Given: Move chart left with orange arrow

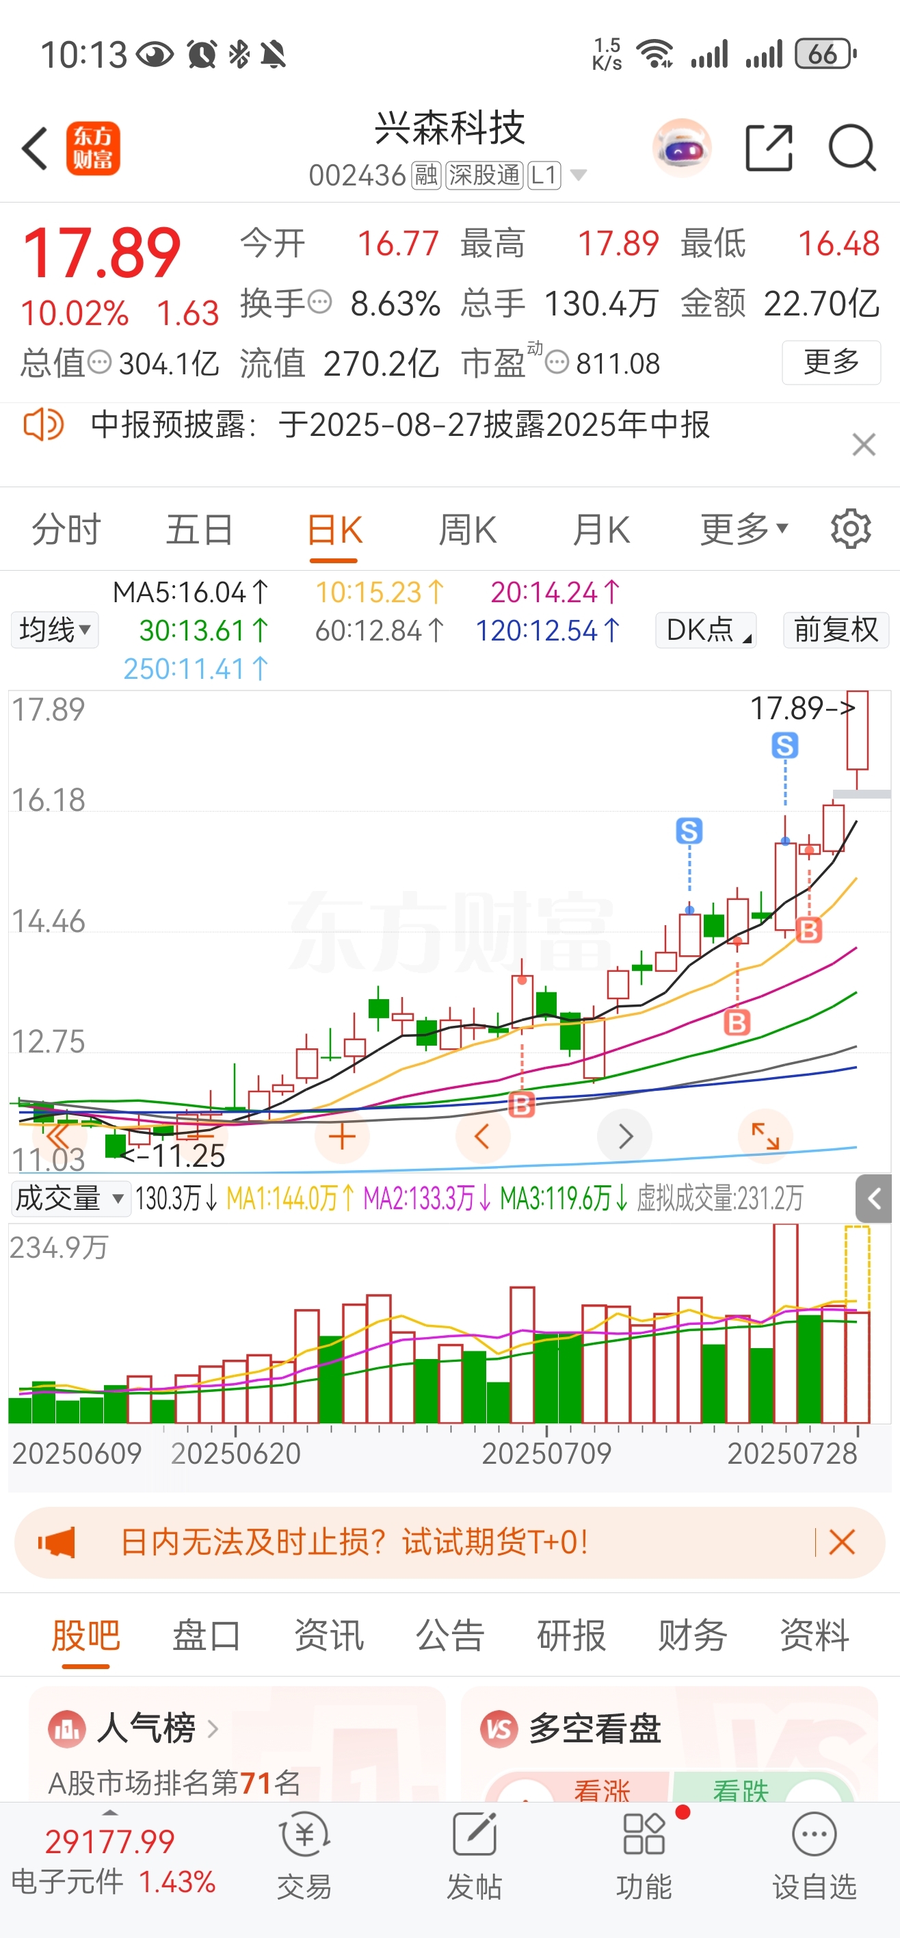Looking at the screenshot, I should click(x=483, y=1136).
